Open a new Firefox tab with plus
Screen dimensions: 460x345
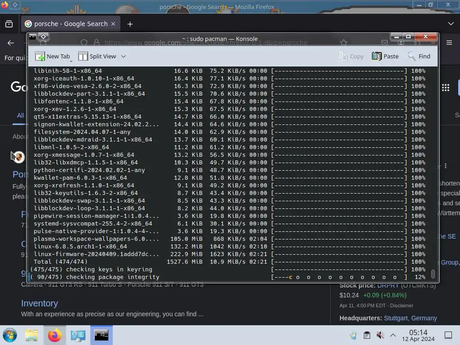[x=130, y=24]
